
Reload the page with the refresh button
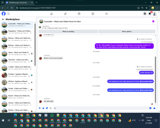tap(12, 8)
